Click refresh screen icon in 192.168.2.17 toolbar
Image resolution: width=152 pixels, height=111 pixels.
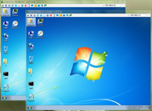pos(38,15)
